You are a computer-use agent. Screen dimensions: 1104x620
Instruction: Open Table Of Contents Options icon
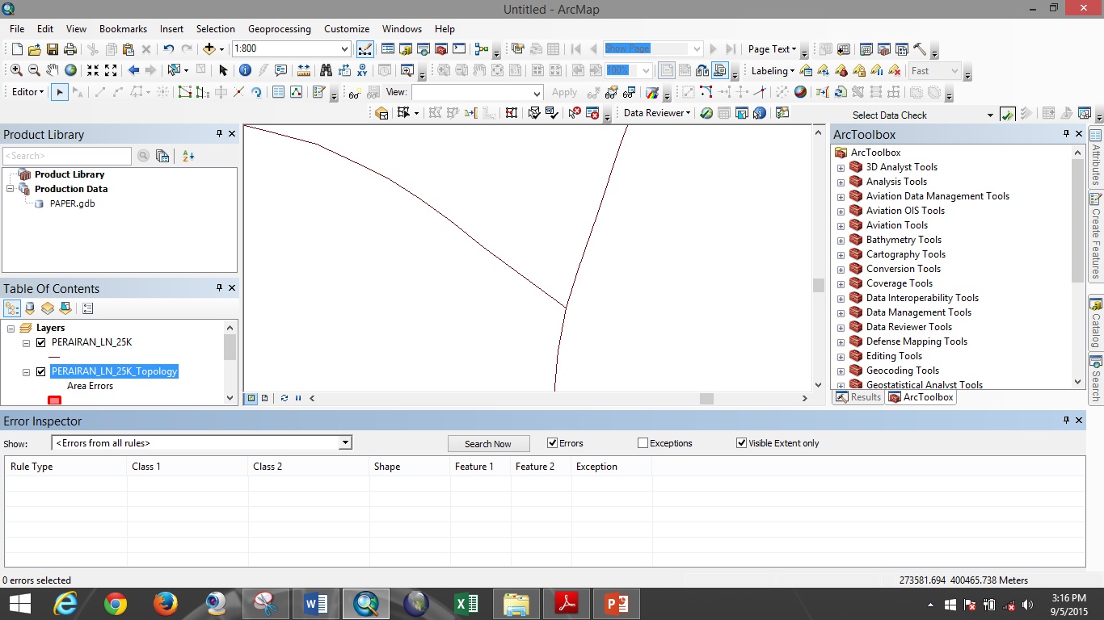pyautogui.click(x=88, y=308)
